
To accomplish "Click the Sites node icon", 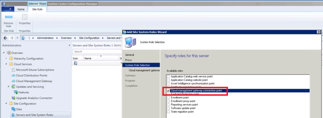I will [13, 109].
